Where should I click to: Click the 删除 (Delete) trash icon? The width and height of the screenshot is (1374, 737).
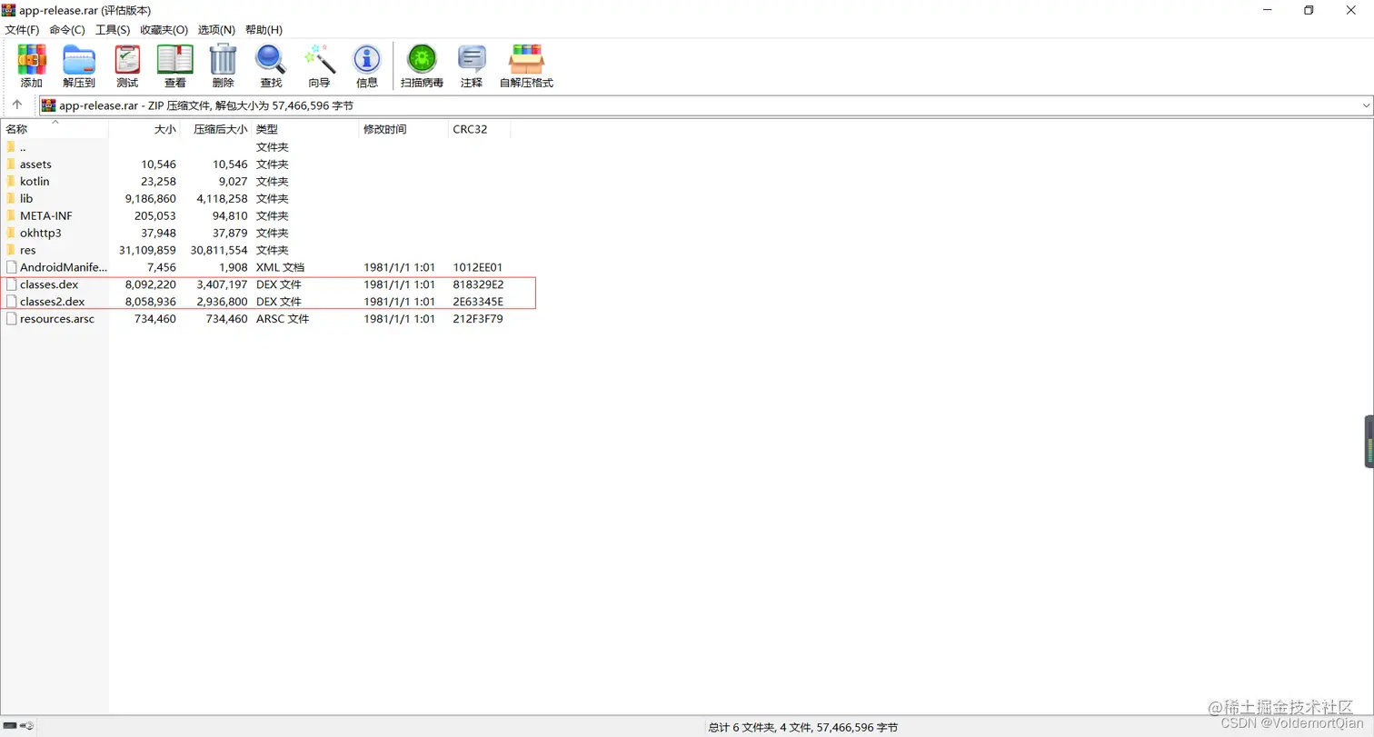[x=223, y=60]
